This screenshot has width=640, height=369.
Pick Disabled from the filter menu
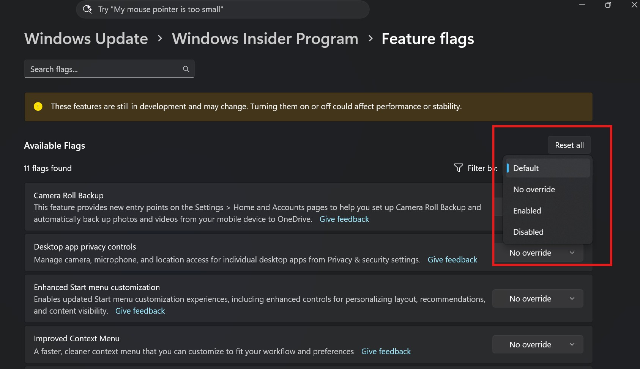[x=547, y=232]
